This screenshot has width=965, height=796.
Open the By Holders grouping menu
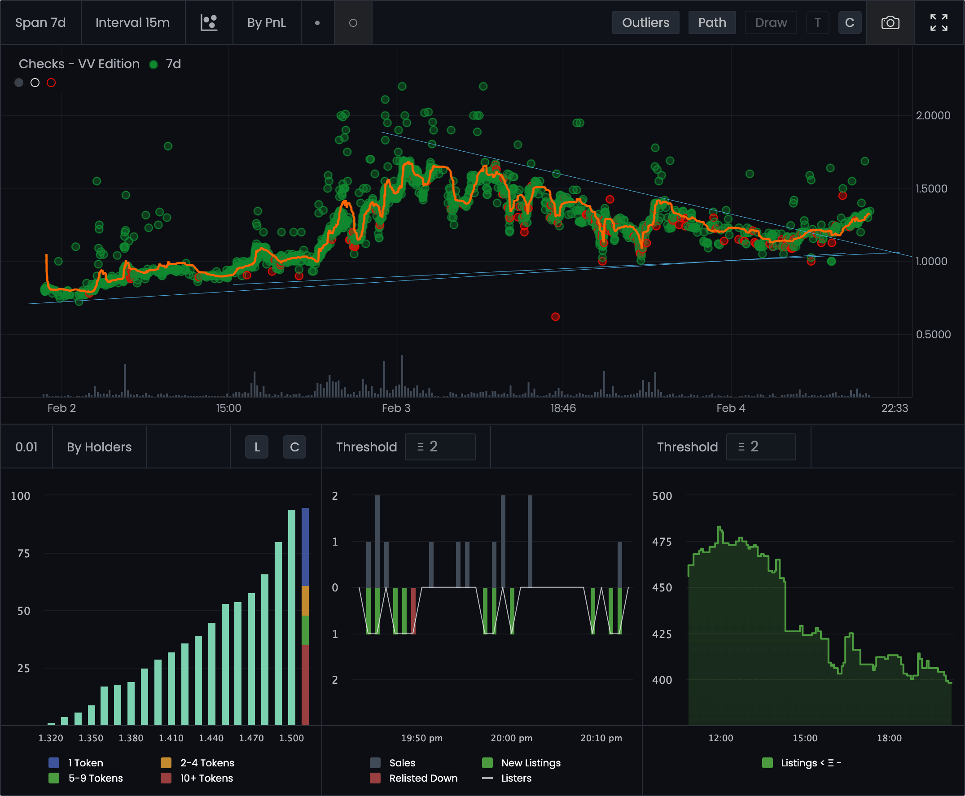point(99,447)
